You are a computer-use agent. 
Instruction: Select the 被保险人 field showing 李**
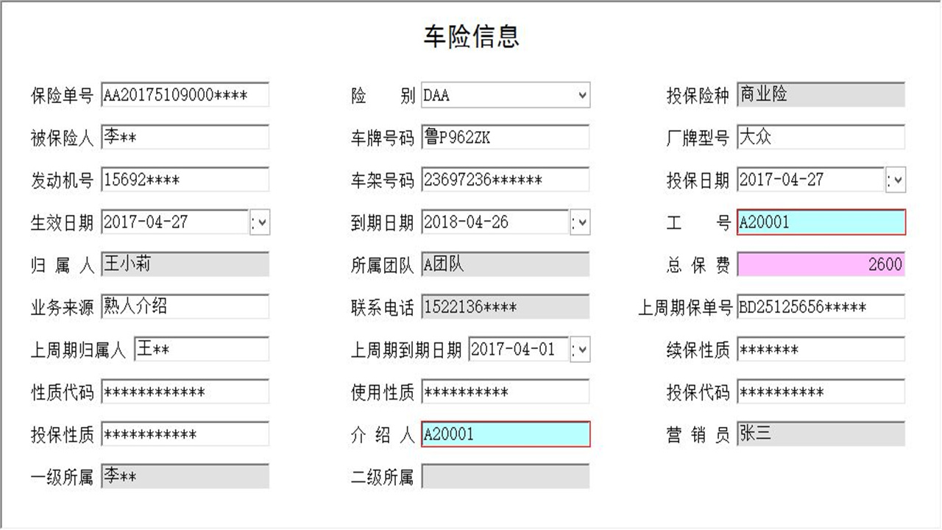point(184,137)
